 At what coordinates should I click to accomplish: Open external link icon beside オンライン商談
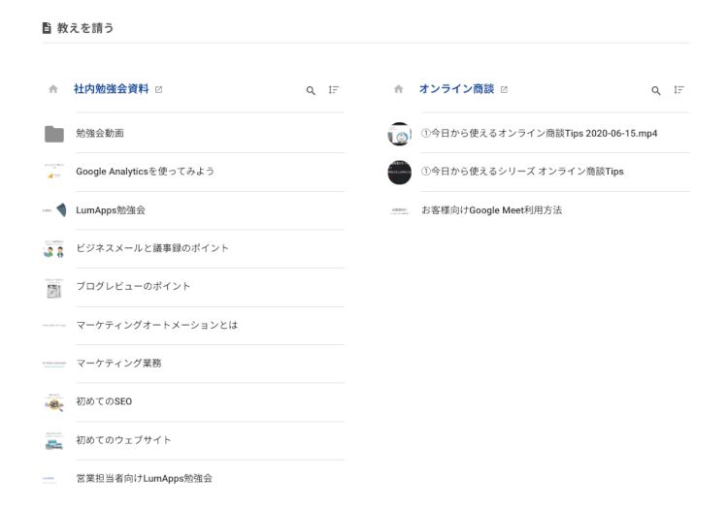click(x=505, y=89)
